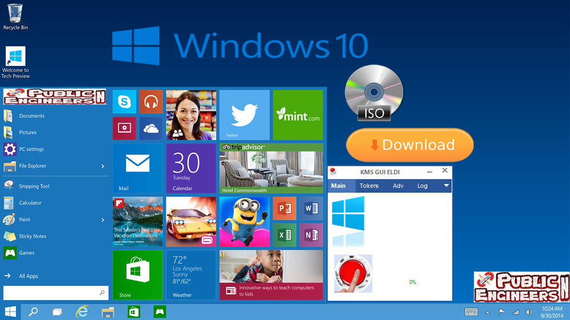Screen dimensions: 570x320
Task: Expand File Explorer jump list arrow
Action: tap(103, 166)
